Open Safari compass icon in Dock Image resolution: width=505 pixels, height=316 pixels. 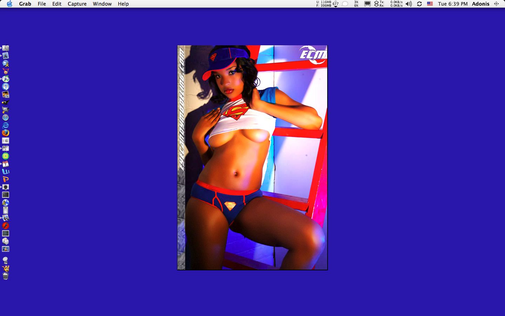(x=6, y=118)
